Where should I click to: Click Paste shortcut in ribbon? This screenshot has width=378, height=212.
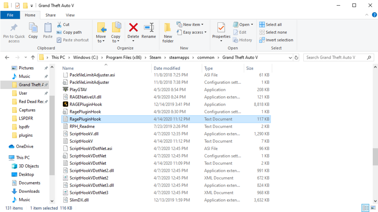(x=73, y=40)
